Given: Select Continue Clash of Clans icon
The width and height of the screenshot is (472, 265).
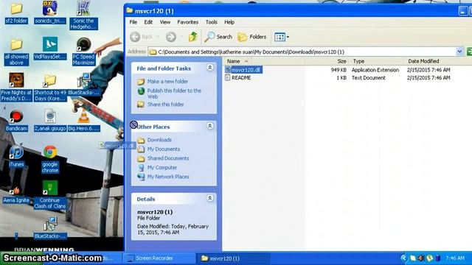Looking at the screenshot, I should click(50, 195).
